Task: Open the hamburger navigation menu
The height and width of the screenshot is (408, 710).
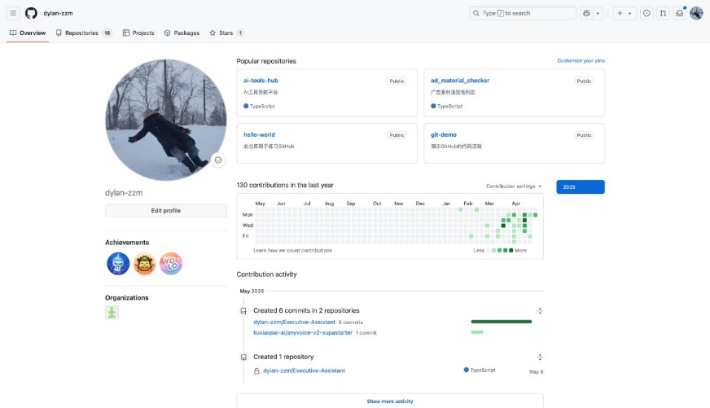Action: point(14,13)
